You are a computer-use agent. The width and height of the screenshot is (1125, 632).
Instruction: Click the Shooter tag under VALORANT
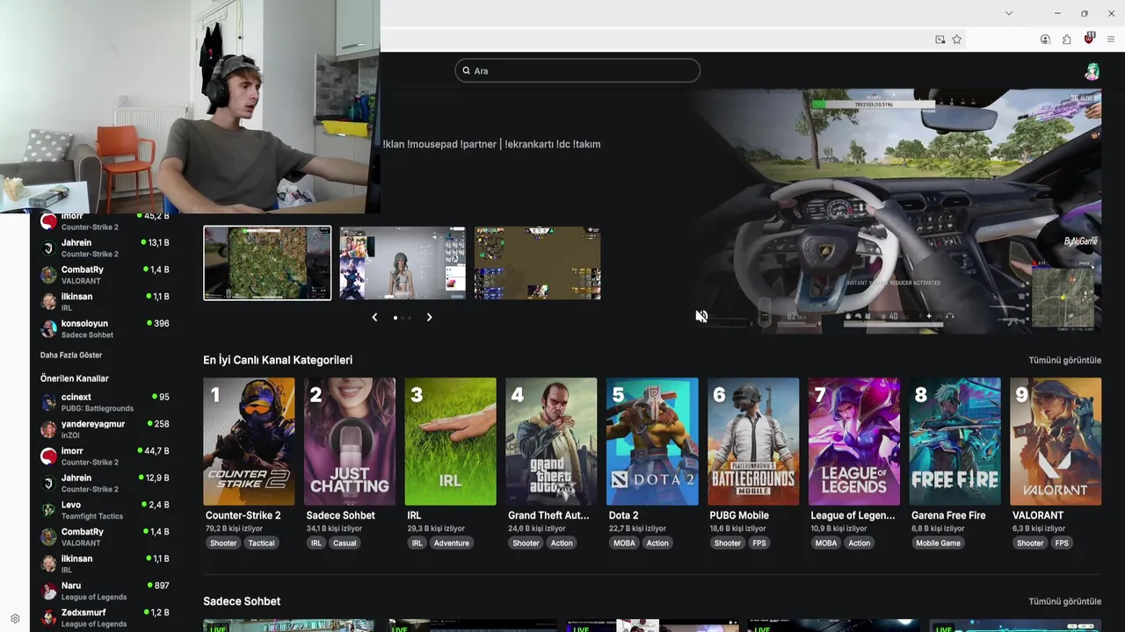(x=1030, y=543)
